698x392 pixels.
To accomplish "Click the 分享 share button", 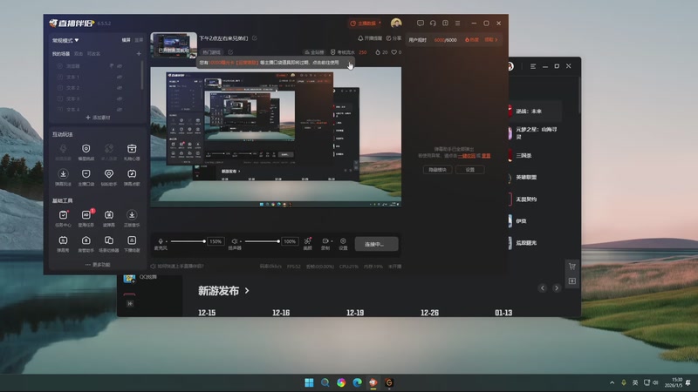I will (393, 38).
